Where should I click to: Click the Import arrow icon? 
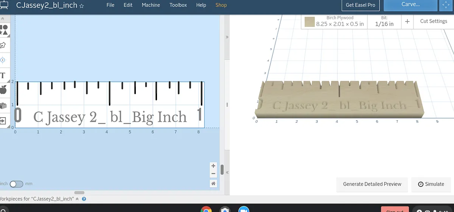(x=3, y=121)
